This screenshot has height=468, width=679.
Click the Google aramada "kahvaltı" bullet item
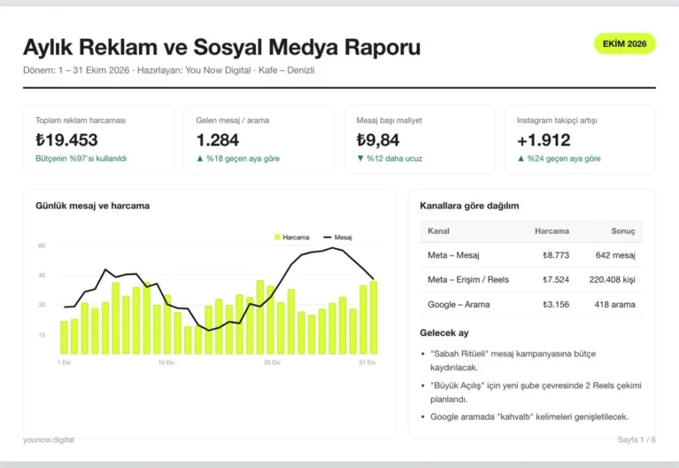[x=529, y=417]
